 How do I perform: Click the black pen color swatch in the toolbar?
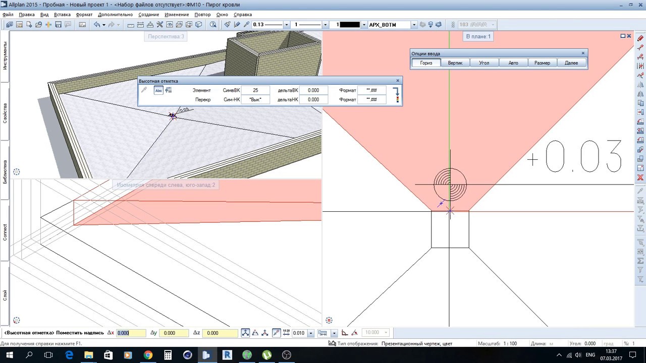tap(350, 25)
